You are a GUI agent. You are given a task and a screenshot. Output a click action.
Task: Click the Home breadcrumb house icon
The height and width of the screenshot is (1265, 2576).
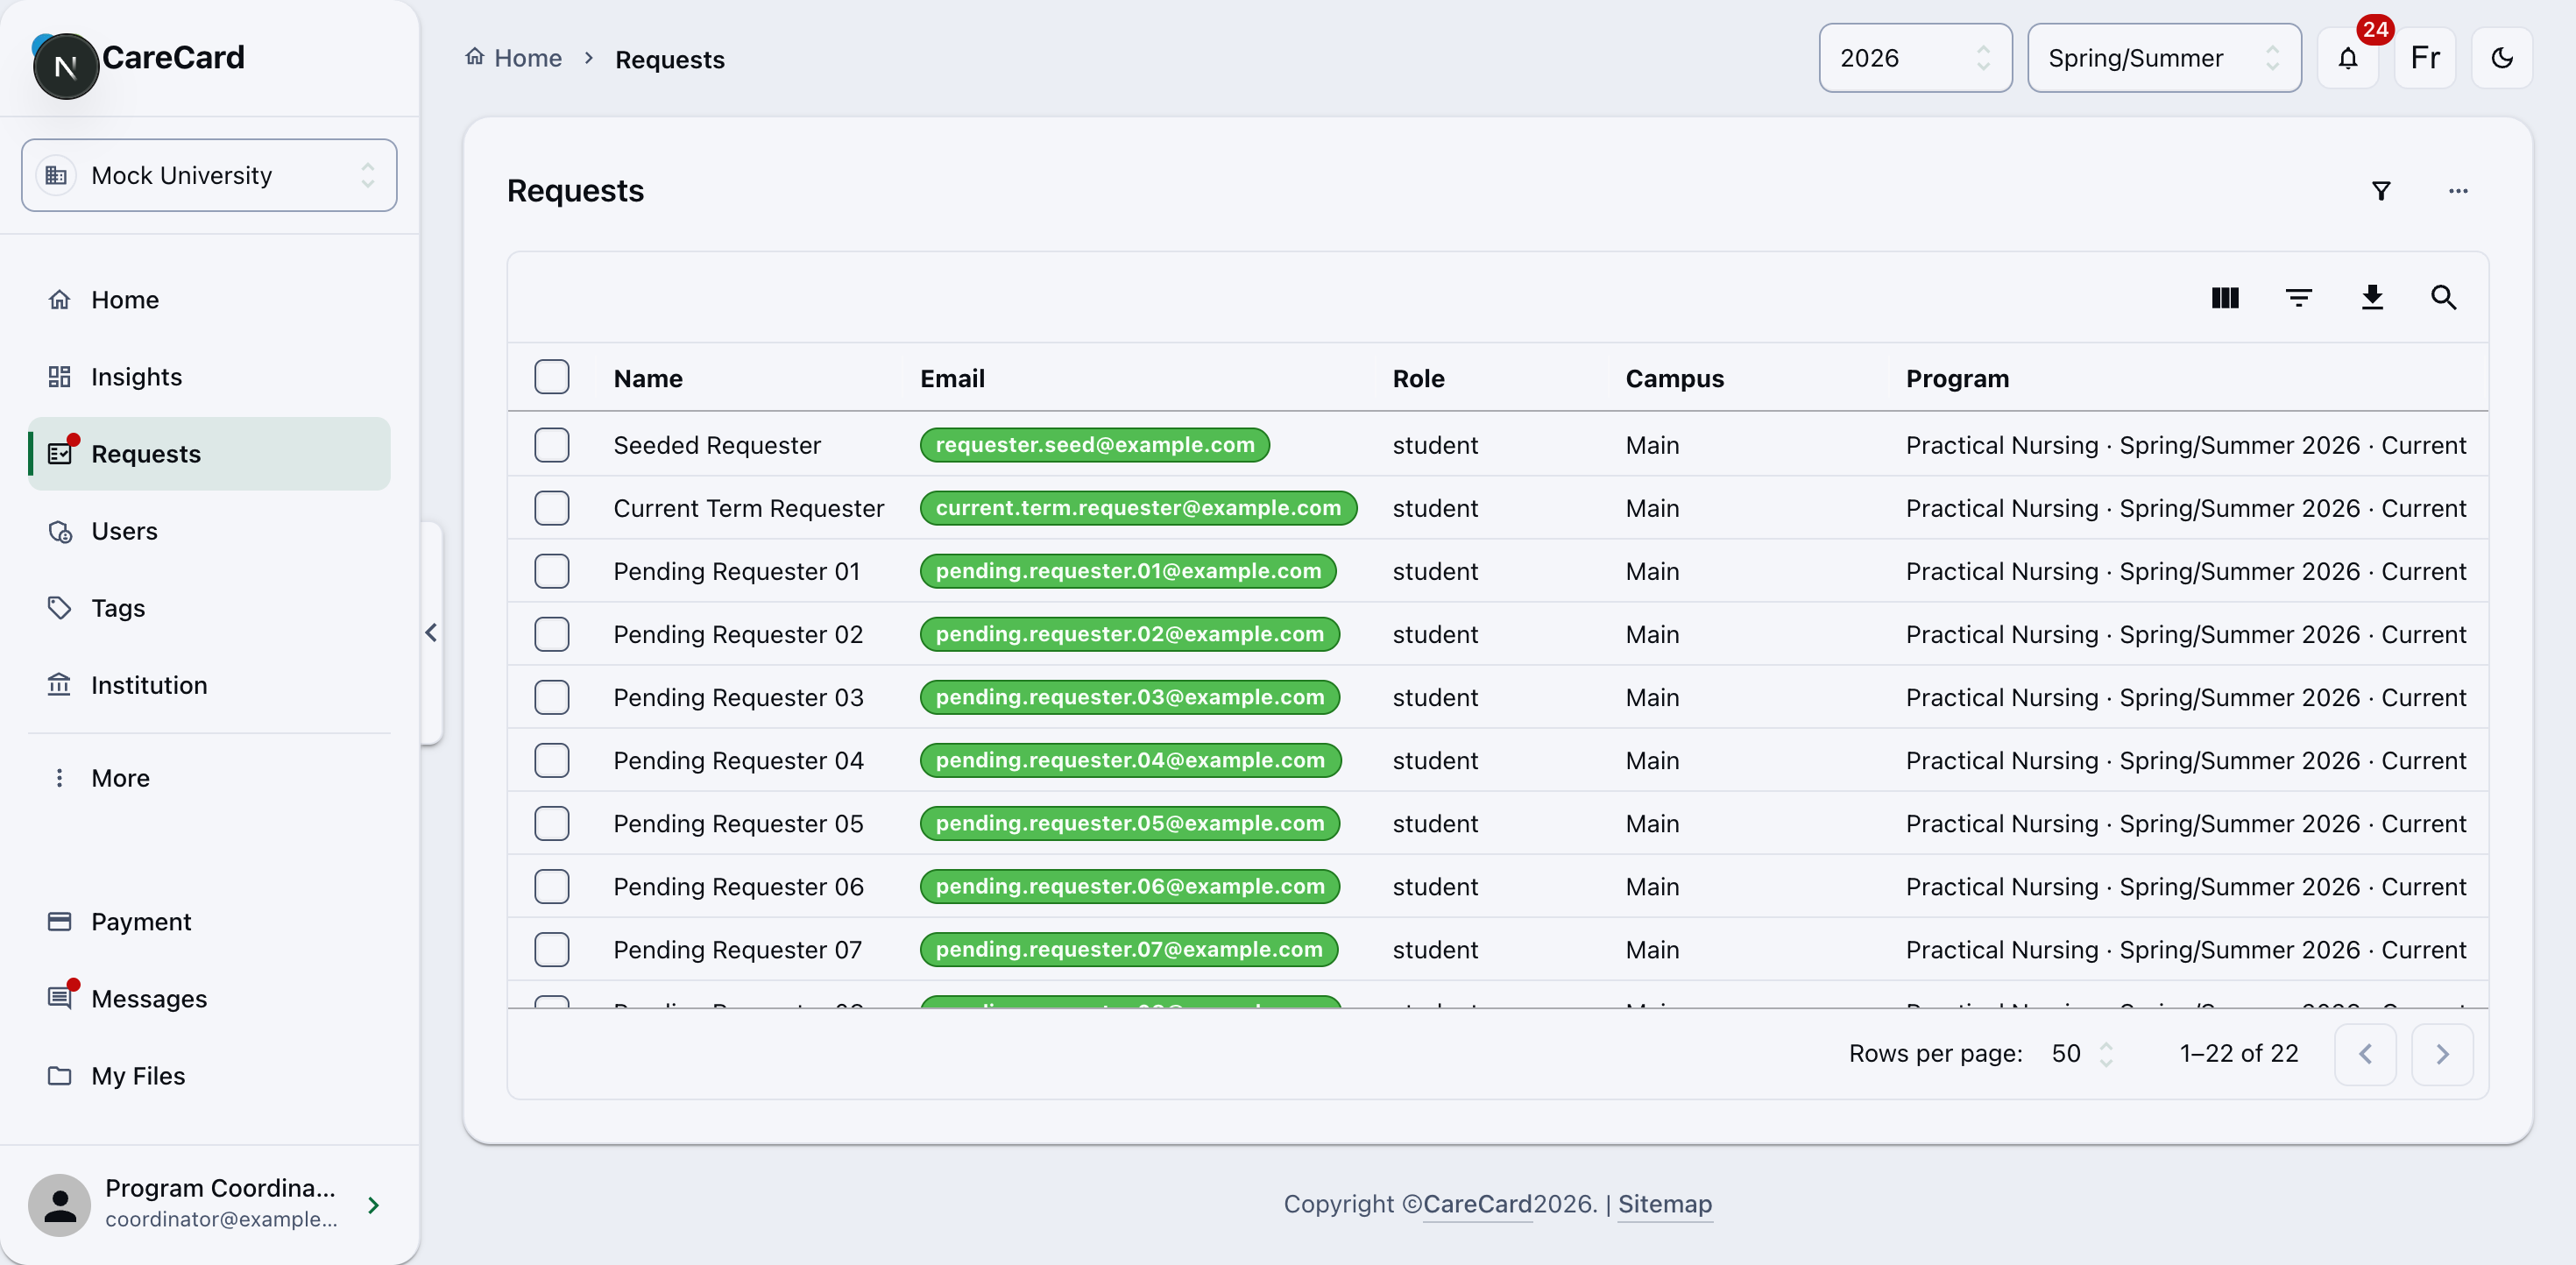pos(474,57)
